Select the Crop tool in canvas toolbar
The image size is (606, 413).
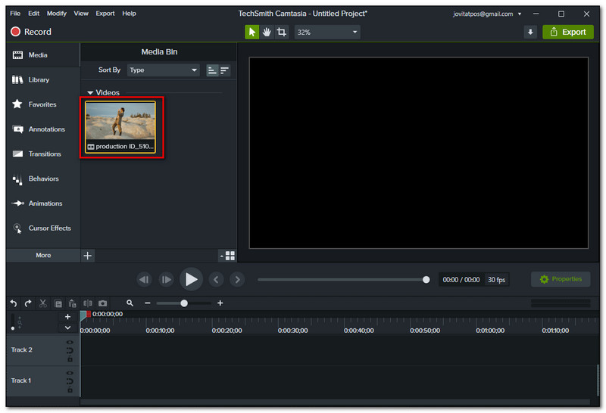click(x=282, y=32)
